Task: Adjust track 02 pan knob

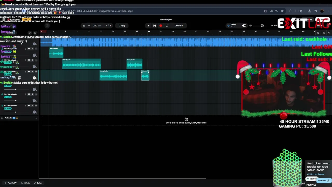Action: tap(34, 55)
